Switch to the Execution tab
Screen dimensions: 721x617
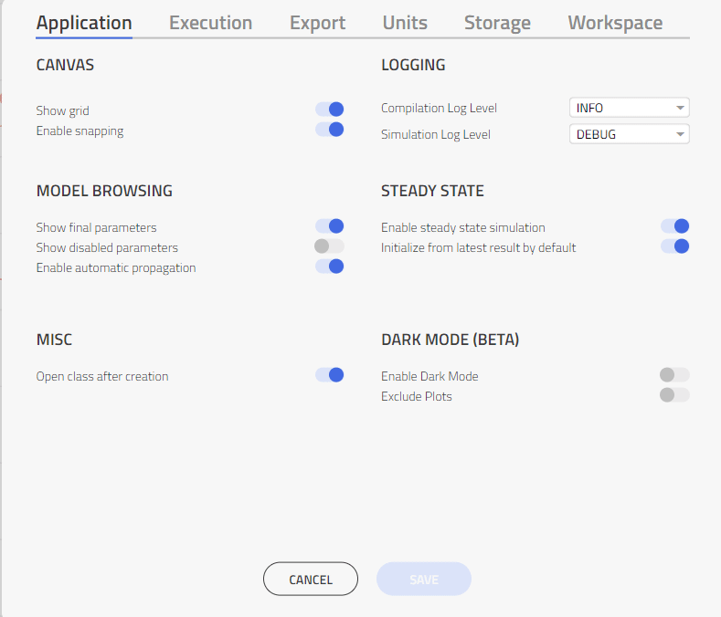coord(210,23)
